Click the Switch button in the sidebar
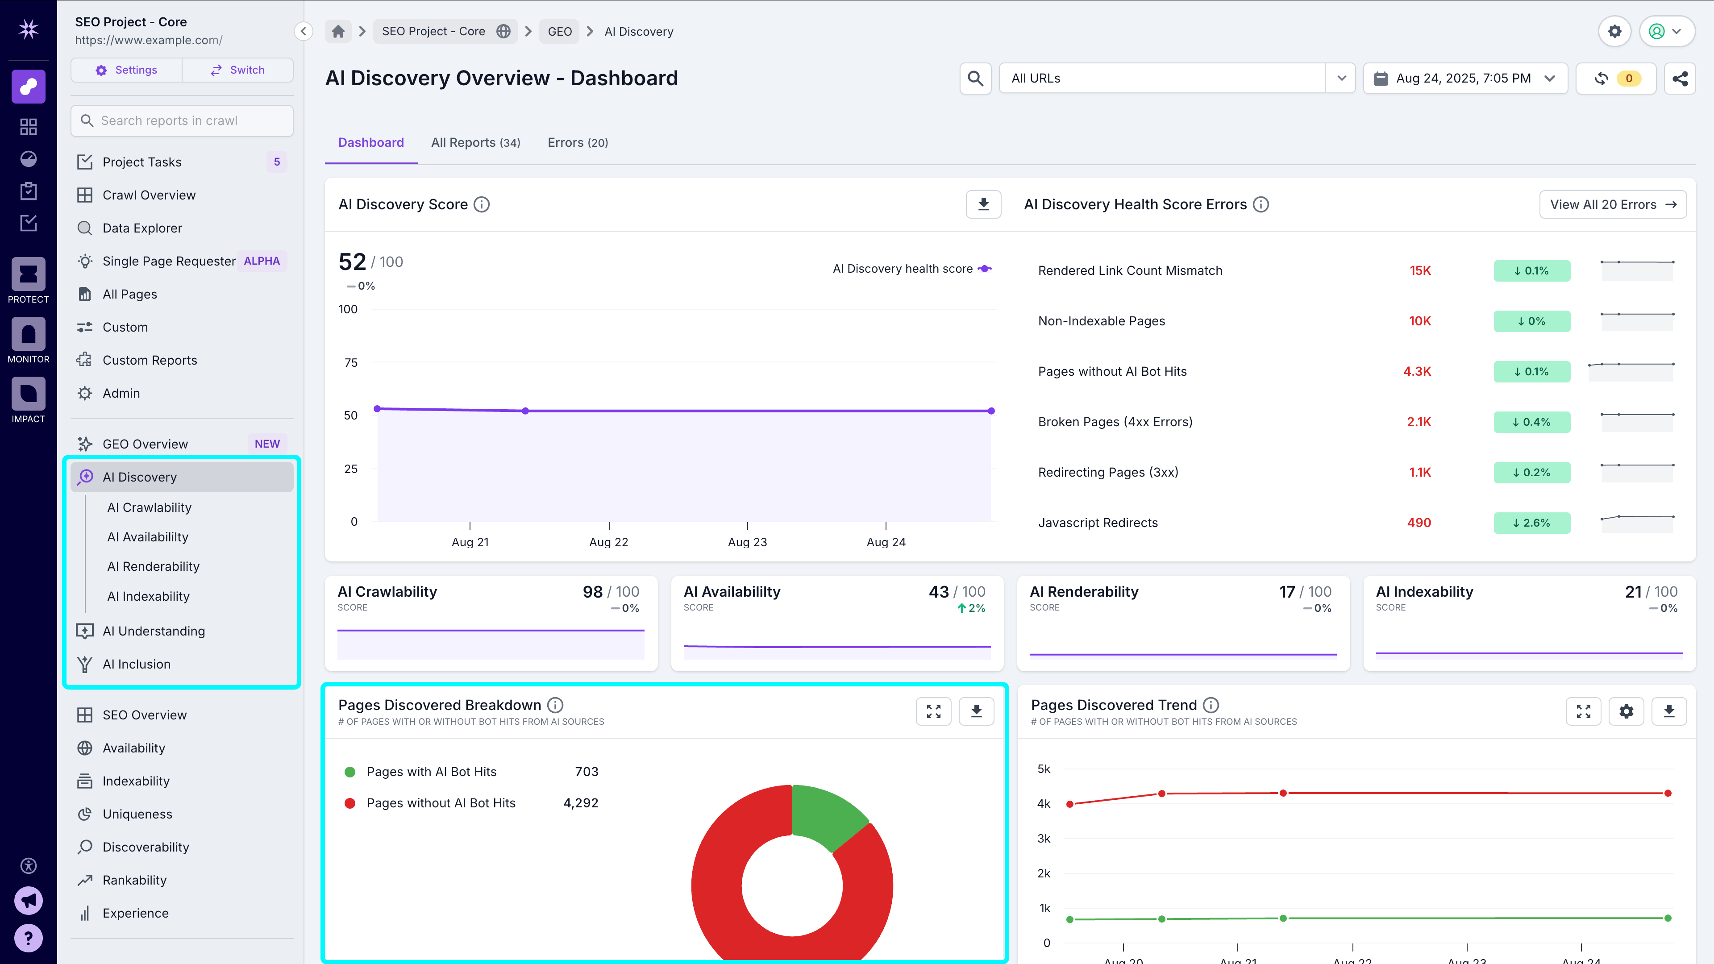This screenshot has width=1714, height=964. 237,70
